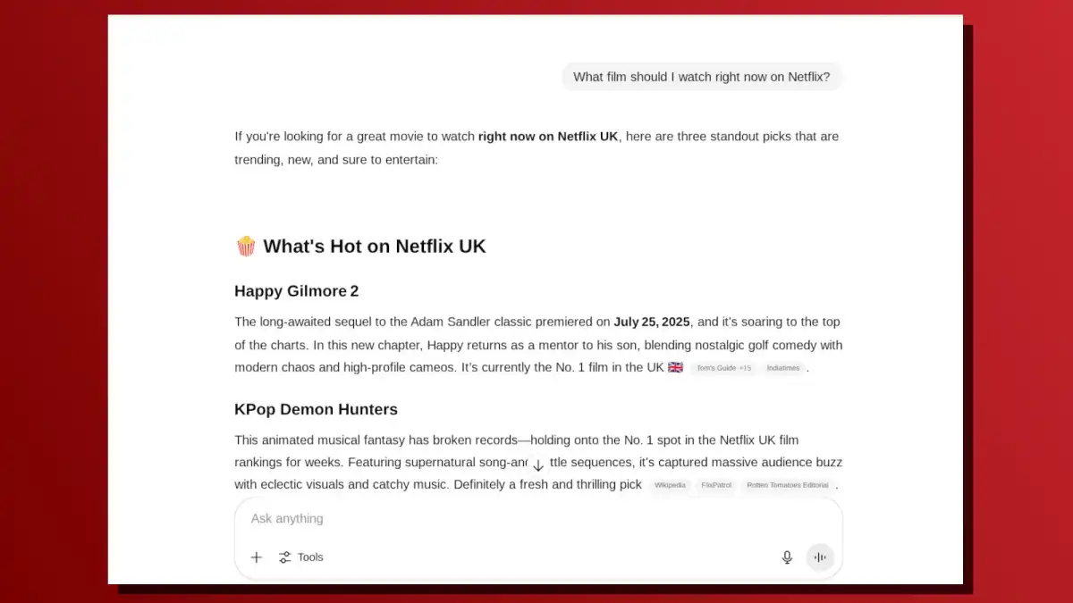Screen dimensions: 1073x603
Task: Start dictation with the microphone icon
Action: pyautogui.click(x=787, y=557)
